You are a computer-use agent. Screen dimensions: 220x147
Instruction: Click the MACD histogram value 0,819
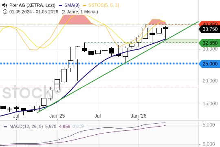(78, 127)
